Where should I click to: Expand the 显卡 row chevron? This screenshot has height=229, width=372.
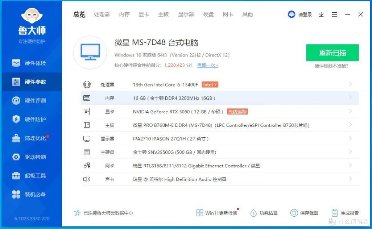(x=350, y=111)
